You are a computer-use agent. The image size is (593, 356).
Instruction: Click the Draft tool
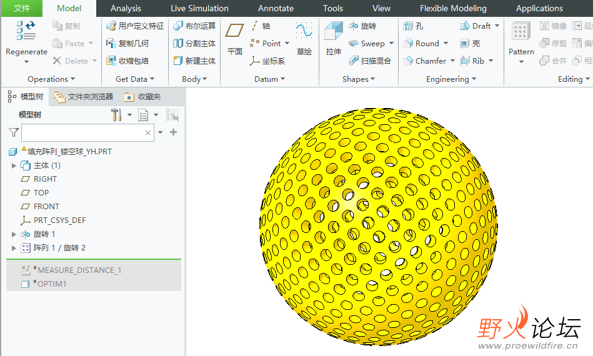pos(475,26)
